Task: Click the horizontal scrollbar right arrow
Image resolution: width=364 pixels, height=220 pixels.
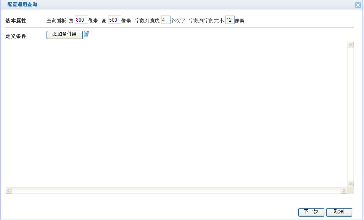Action: pos(344,191)
